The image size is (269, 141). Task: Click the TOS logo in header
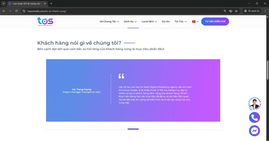(45, 21)
